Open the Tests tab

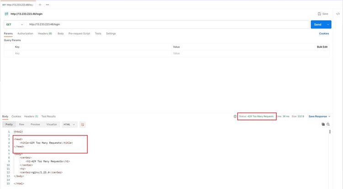[98, 33]
